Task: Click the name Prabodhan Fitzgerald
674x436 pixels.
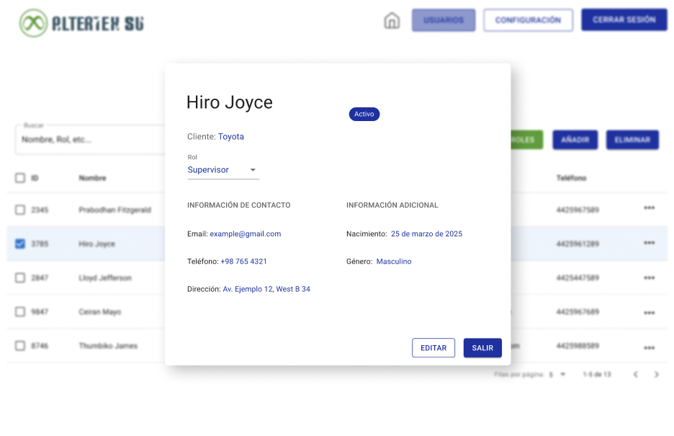Action: (114, 210)
